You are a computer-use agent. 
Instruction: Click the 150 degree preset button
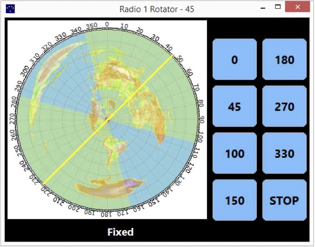[x=234, y=200]
